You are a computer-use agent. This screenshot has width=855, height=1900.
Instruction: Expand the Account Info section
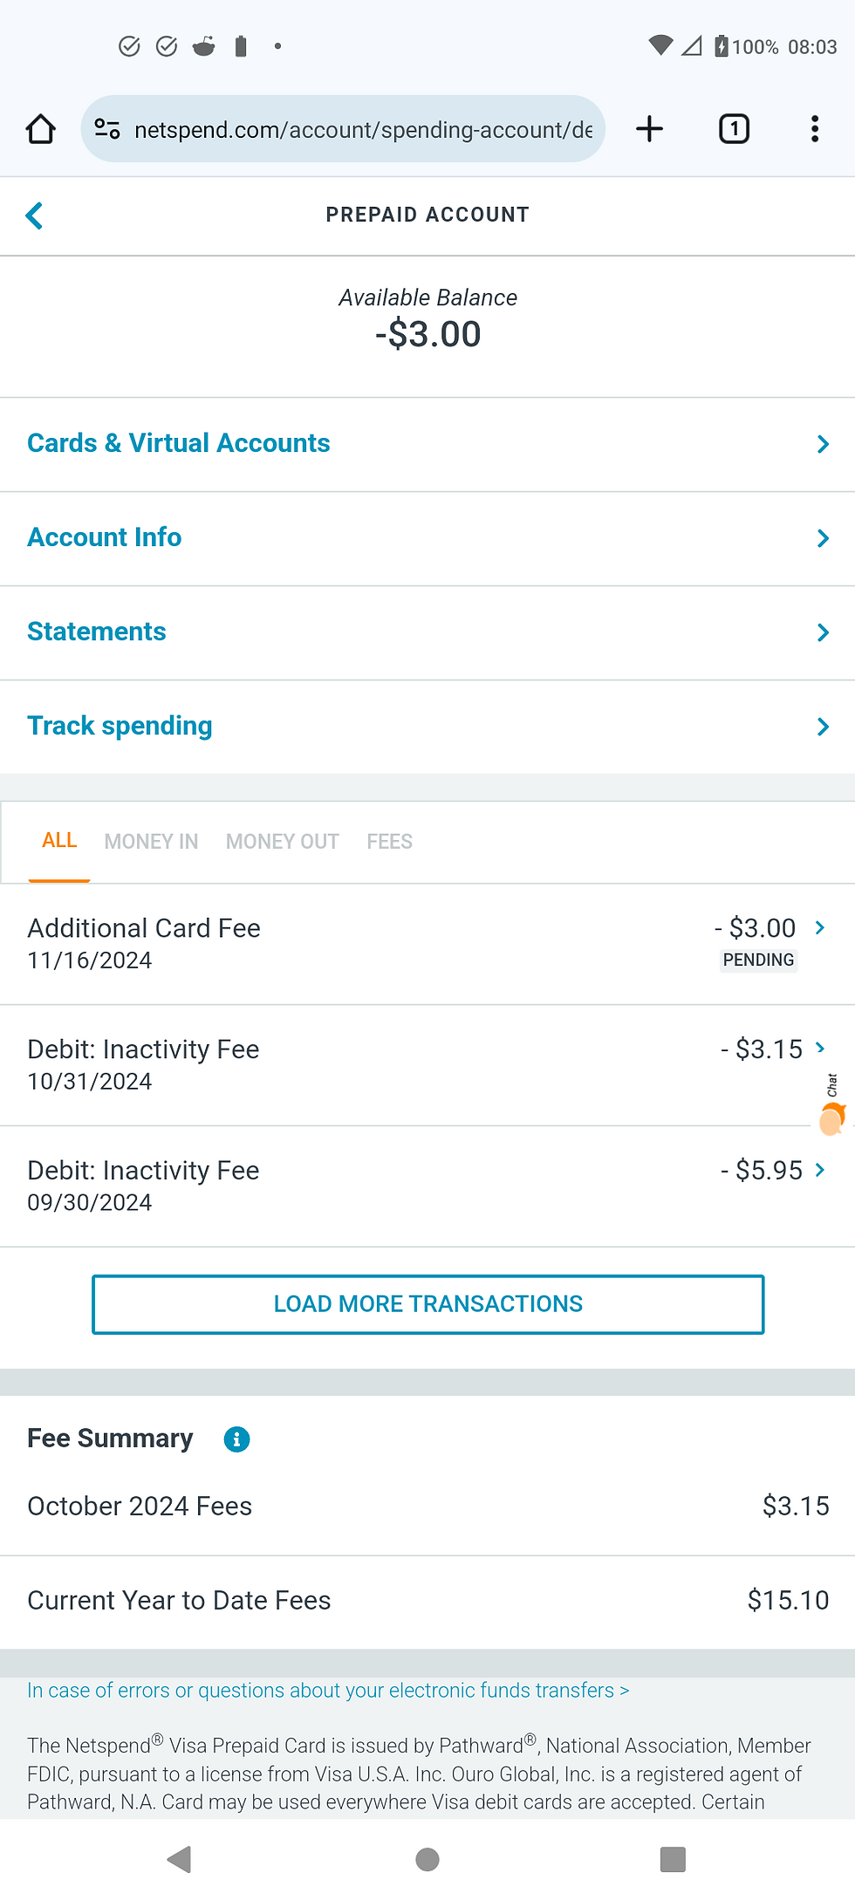coord(427,538)
